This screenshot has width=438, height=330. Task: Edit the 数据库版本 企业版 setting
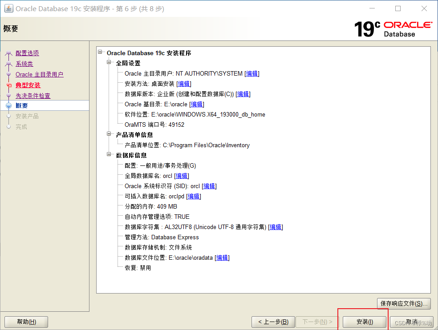tap(243, 94)
